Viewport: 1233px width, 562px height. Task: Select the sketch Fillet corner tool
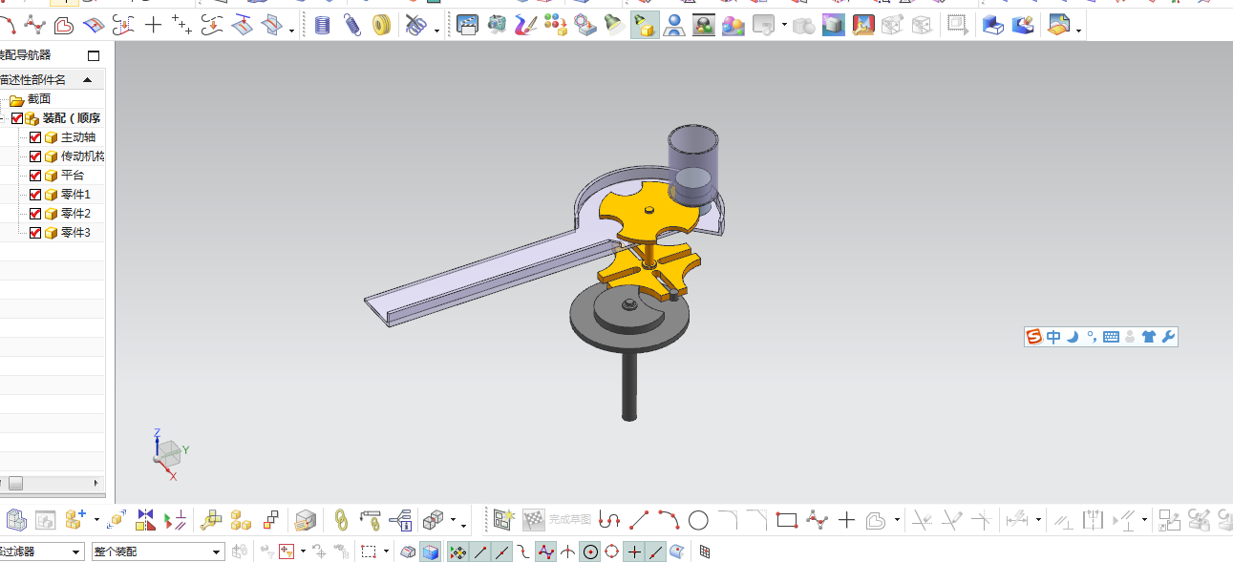(728, 520)
